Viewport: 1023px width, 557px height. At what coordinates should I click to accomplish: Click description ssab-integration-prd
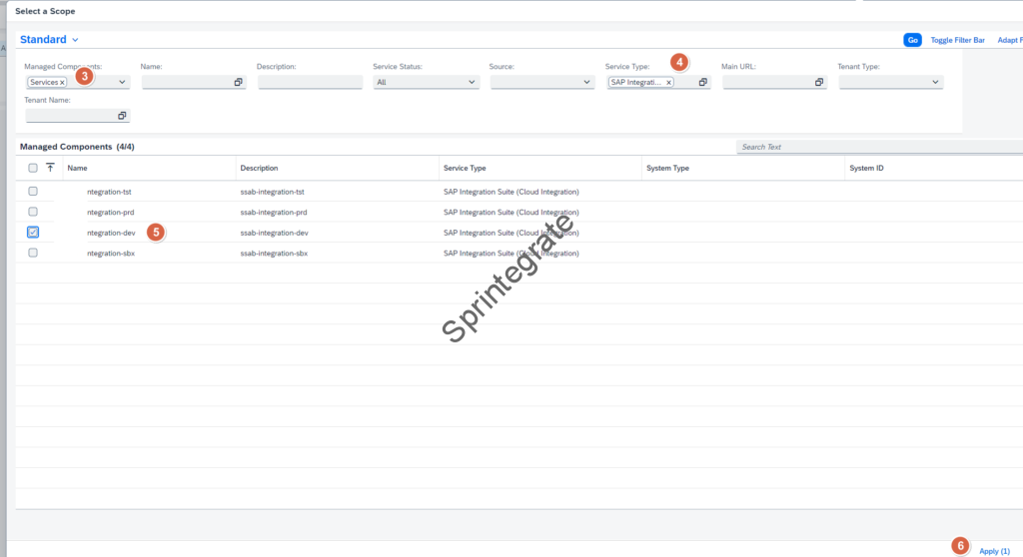coord(274,212)
